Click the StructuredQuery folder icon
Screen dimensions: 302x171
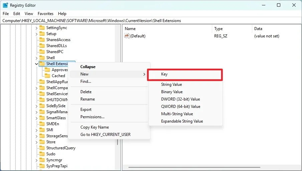tap(42, 148)
